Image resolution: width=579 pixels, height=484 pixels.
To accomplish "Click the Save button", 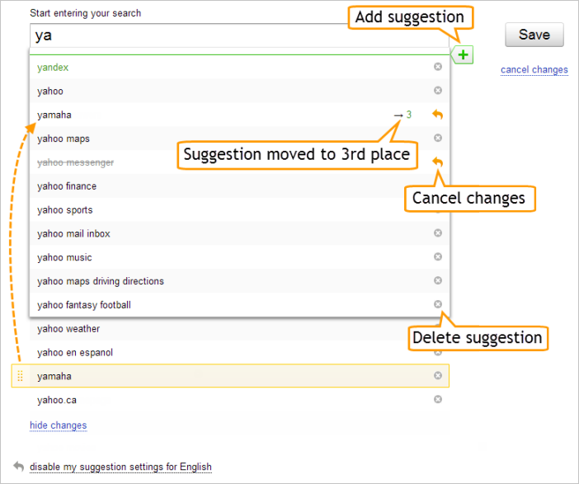I will (x=534, y=35).
